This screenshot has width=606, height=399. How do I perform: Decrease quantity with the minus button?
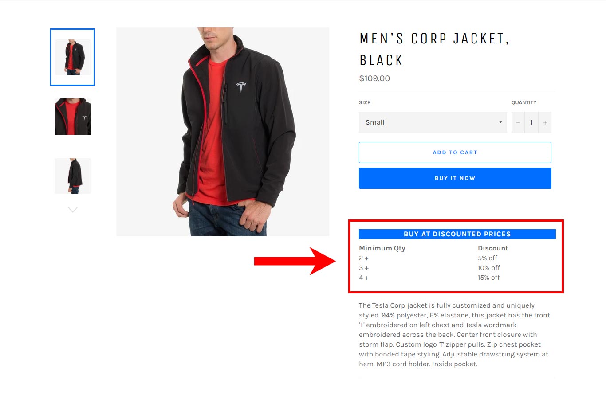(518, 123)
